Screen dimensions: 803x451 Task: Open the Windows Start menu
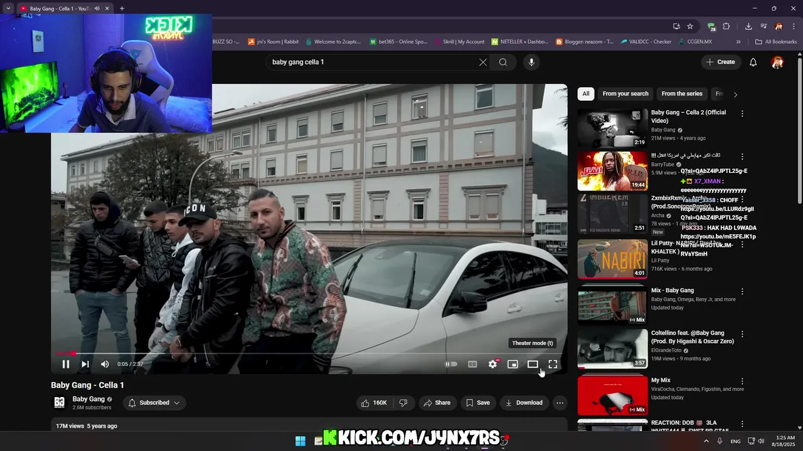[300, 441]
